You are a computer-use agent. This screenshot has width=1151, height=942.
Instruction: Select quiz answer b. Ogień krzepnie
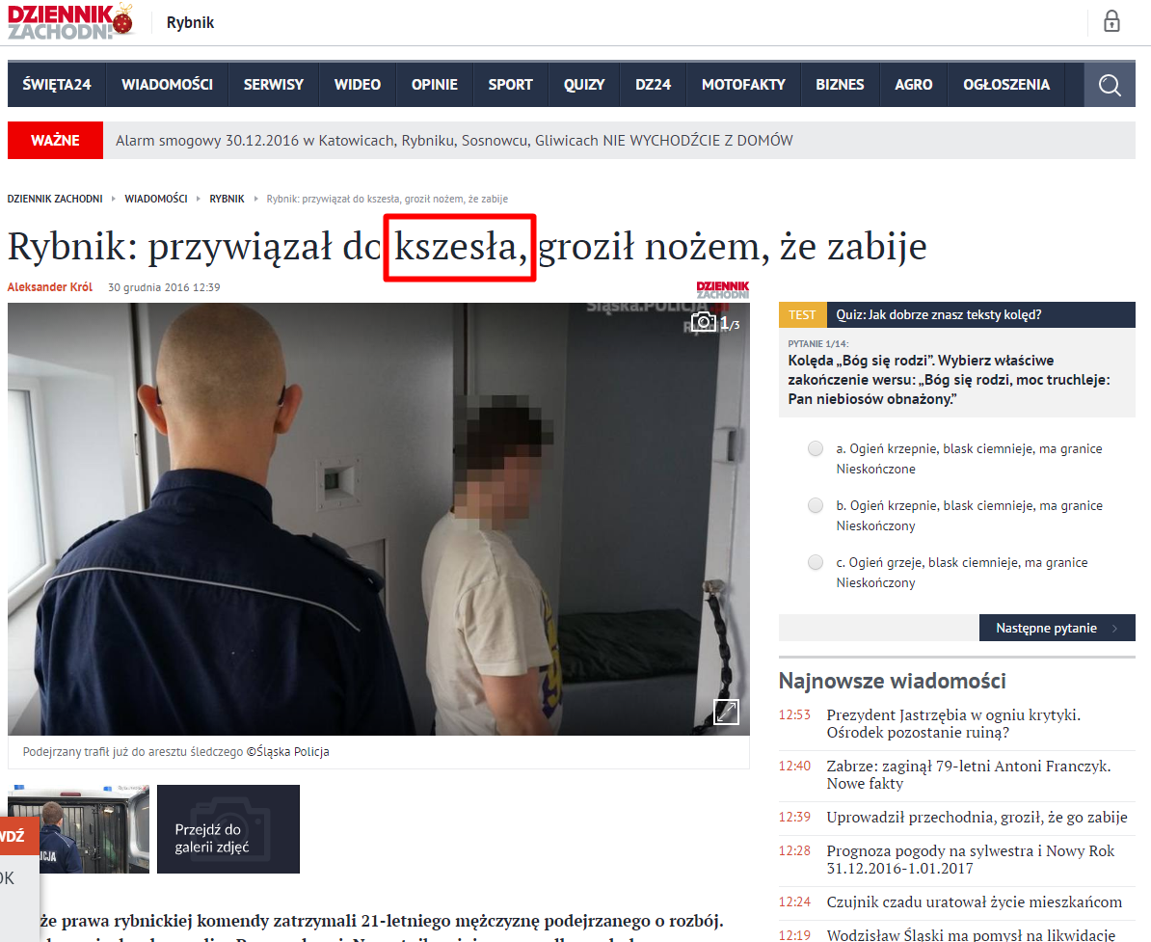(x=816, y=505)
